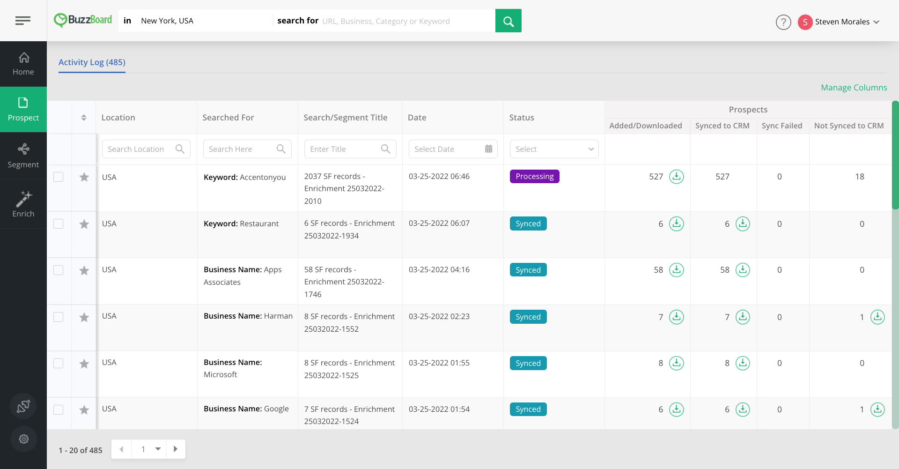Click magnifier icon in Enter Title field
This screenshot has width=899, height=469.
(386, 149)
